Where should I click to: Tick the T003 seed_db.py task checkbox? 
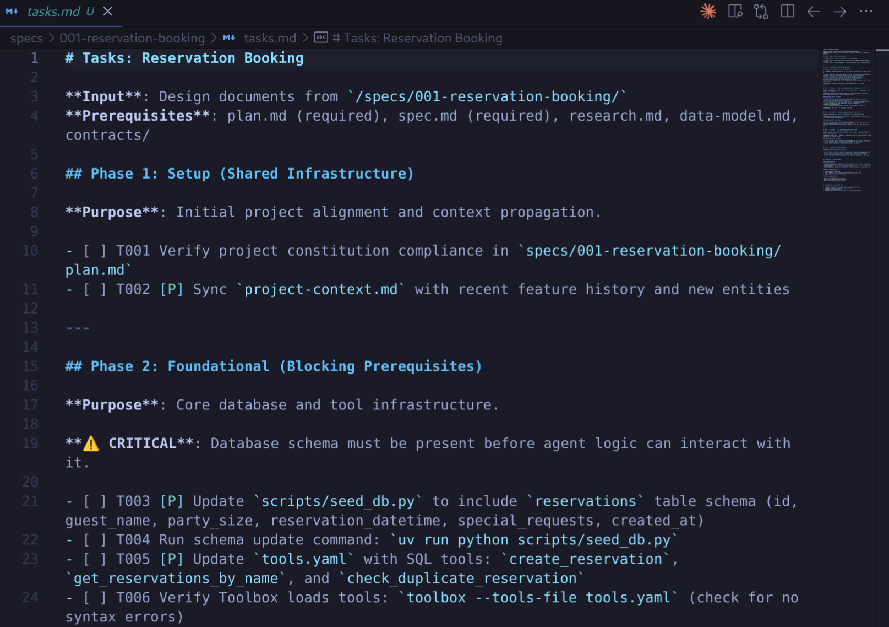coord(94,502)
